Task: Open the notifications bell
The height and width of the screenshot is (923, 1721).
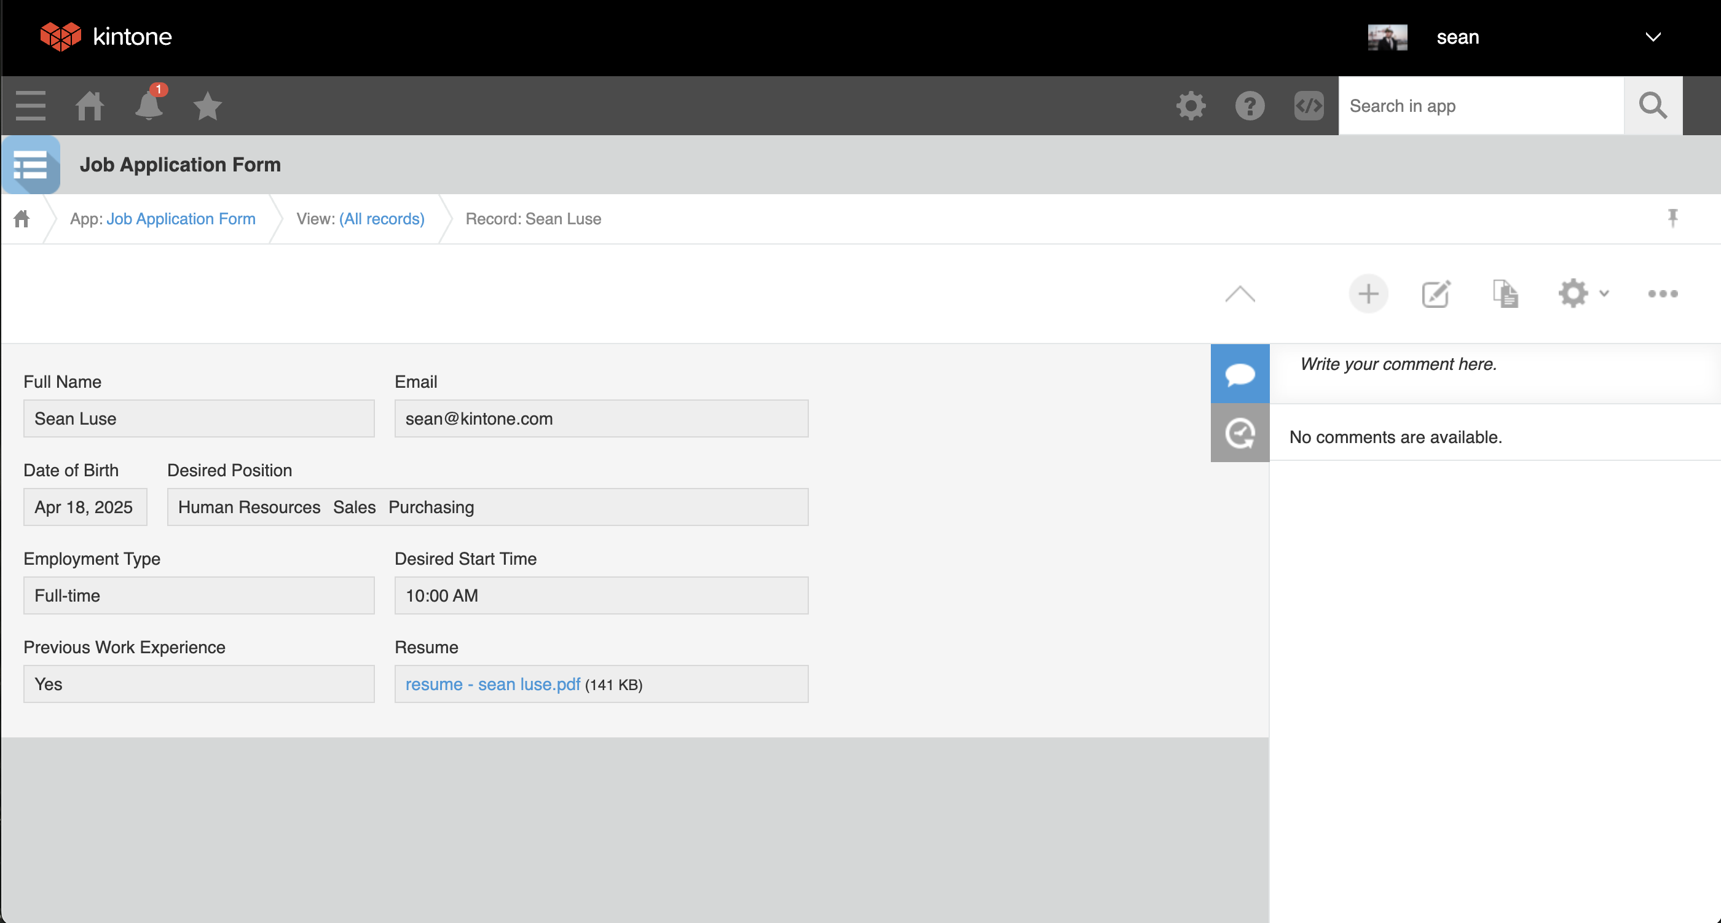Action: (148, 106)
